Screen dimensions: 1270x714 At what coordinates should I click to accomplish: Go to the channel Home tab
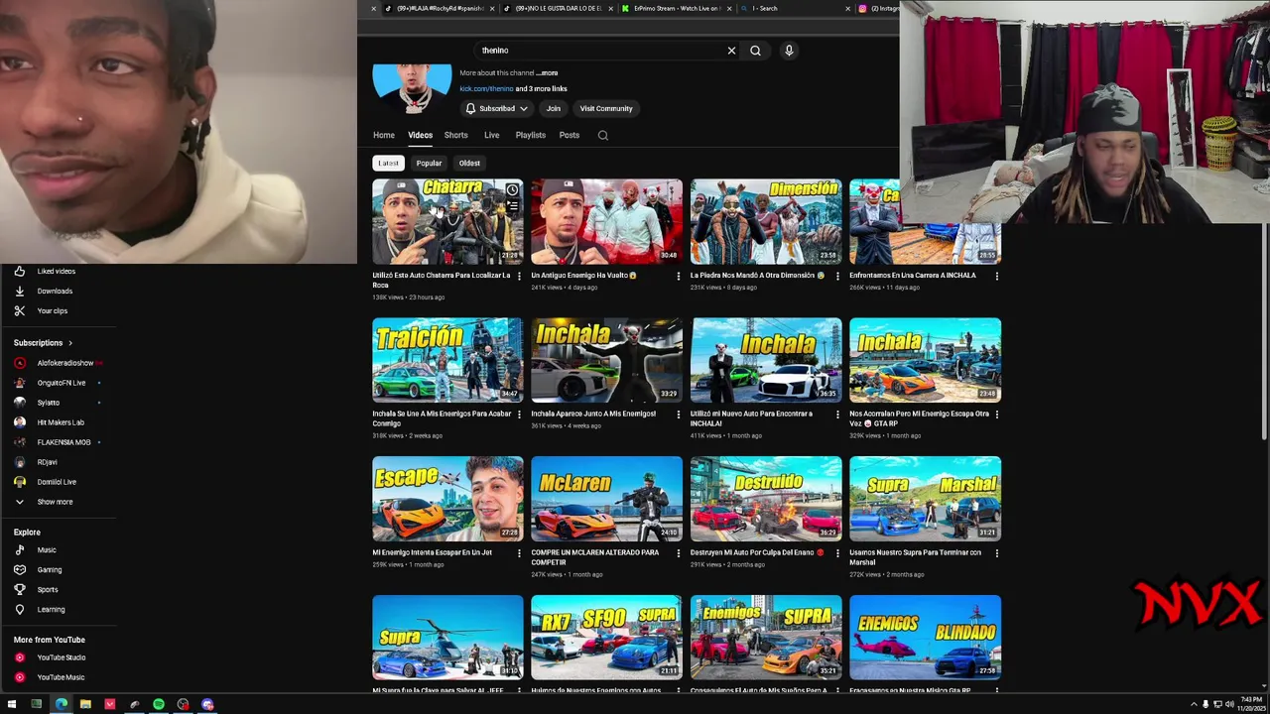click(384, 135)
